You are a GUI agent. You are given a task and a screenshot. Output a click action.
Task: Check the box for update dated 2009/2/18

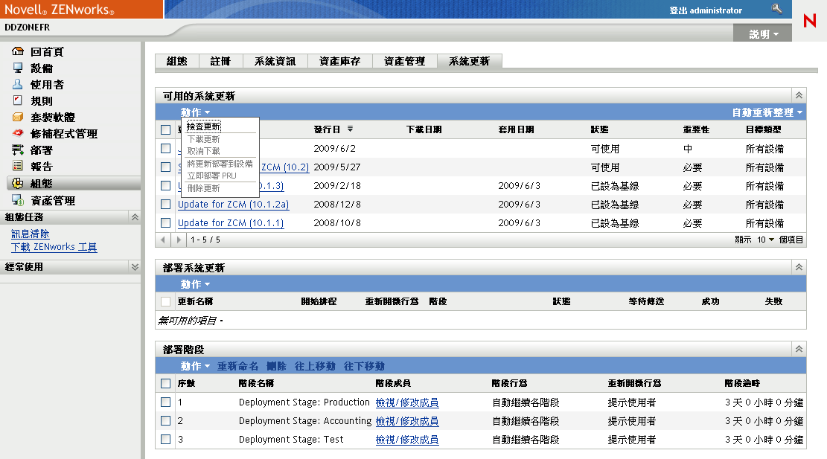click(x=165, y=185)
